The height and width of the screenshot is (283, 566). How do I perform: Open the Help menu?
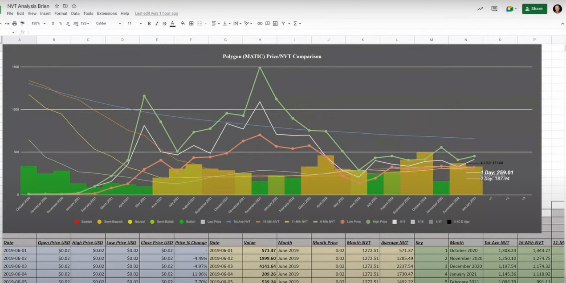pos(125,13)
